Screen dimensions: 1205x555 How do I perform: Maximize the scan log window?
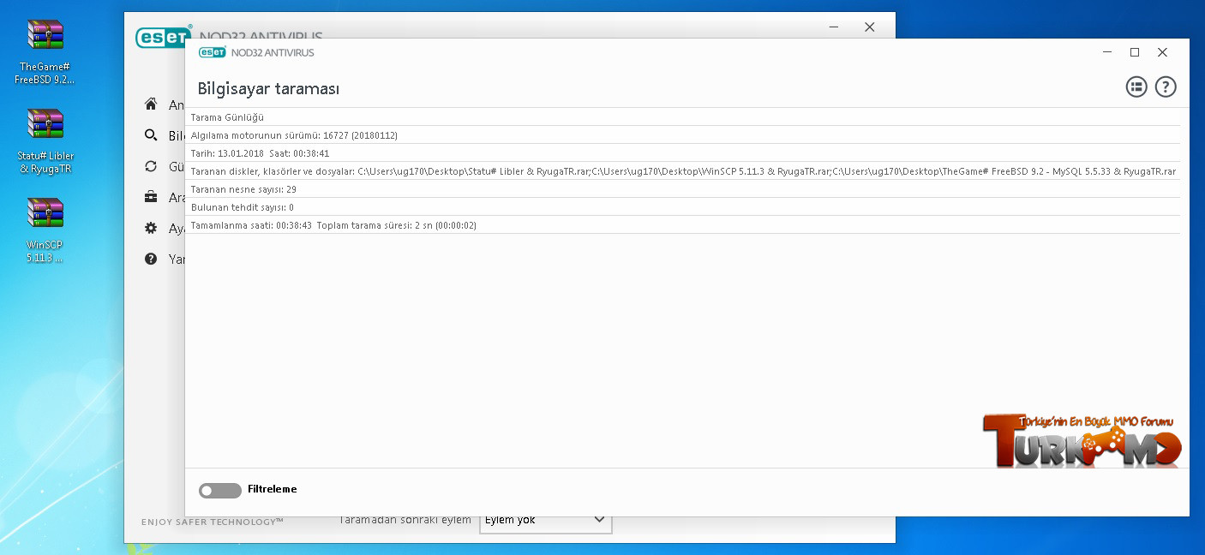pyautogui.click(x=1135, y=52)
